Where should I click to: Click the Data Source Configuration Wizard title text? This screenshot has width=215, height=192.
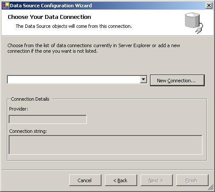[x=51, y=6]
